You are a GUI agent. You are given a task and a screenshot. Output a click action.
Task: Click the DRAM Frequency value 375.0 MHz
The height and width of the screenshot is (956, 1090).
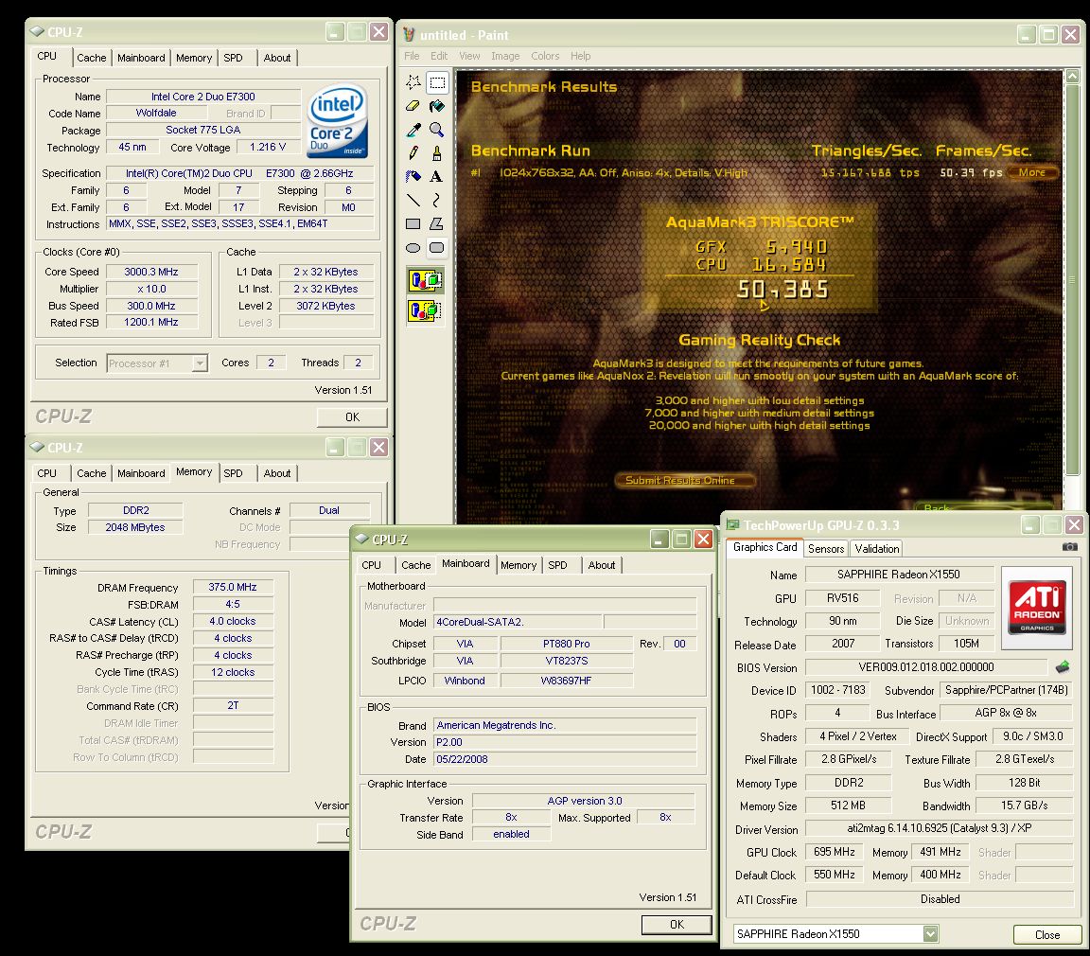(232, 587)
